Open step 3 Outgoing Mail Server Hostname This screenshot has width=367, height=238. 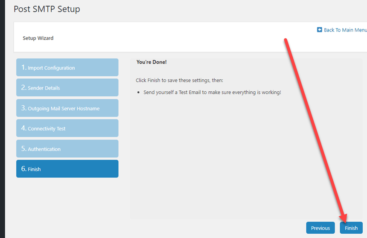click(x=67, y=108)
